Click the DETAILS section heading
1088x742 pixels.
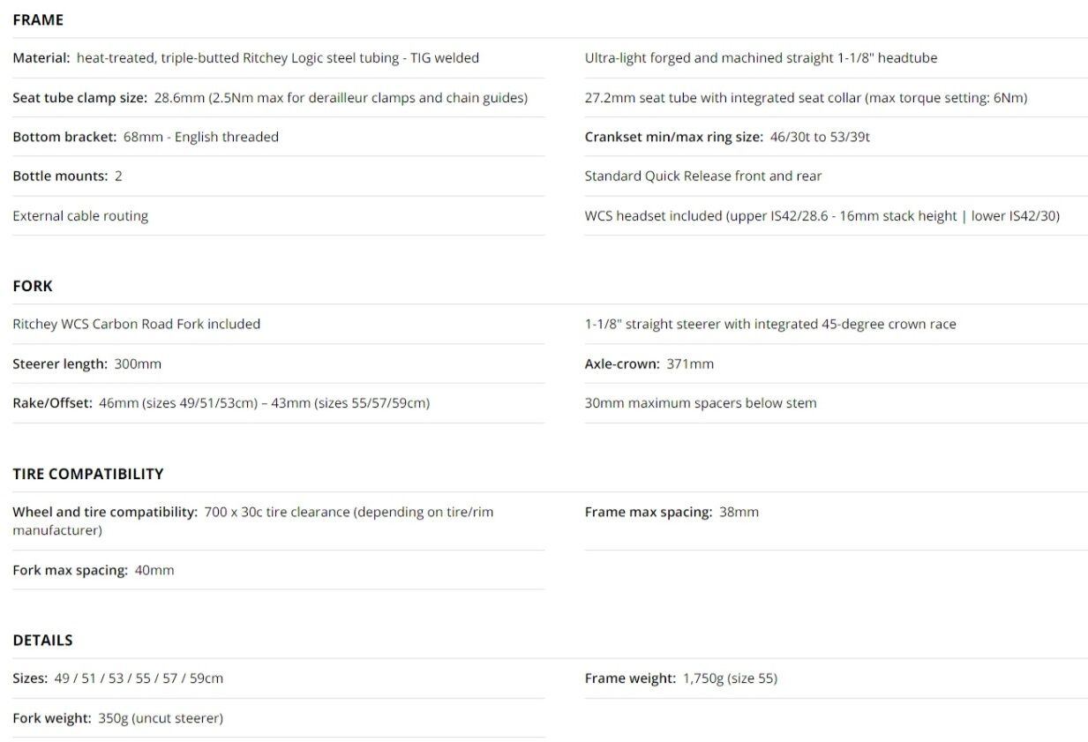click(42, 640)
